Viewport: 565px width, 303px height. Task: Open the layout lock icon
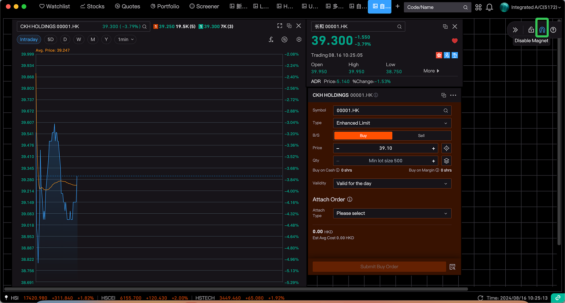pyautogui.click(x=531, y=30)
